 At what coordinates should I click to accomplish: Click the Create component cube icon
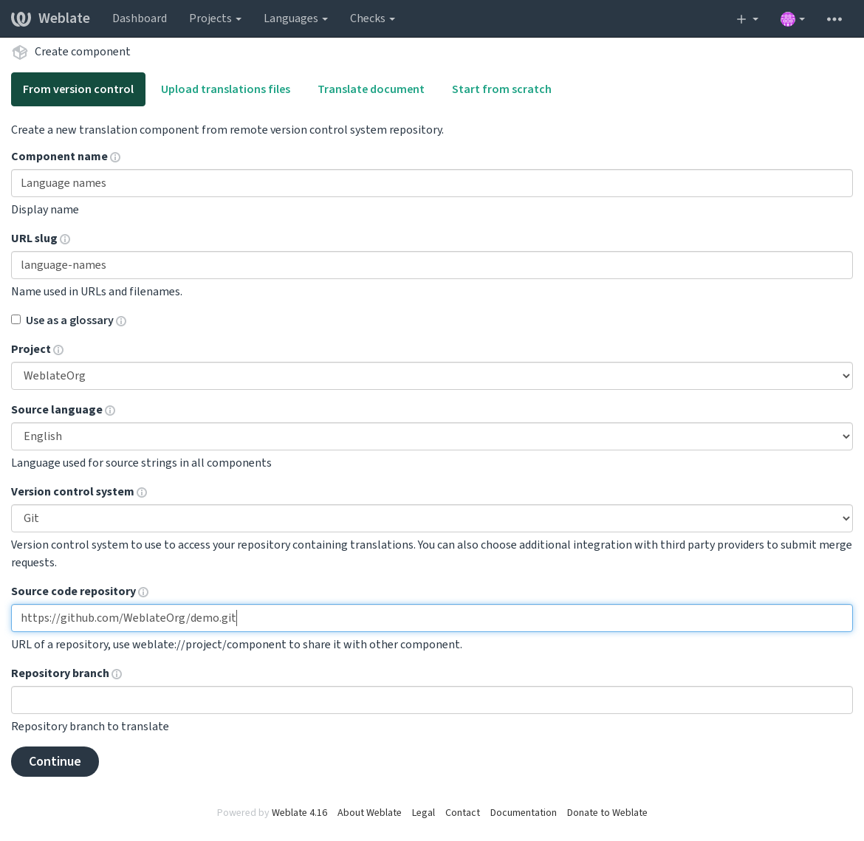click(x=20, y=52)
